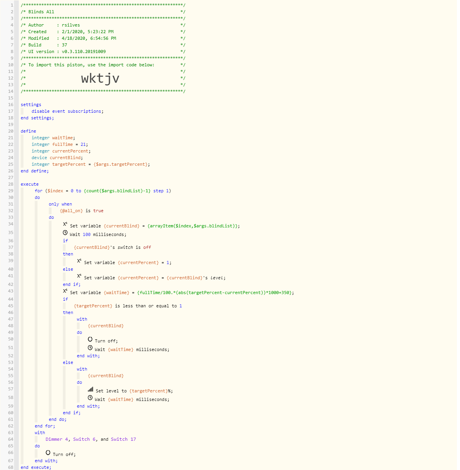Click the variable icon before currentPercent = 1
The width and height of the screenshot is (460, 470).
pos(79,261)
